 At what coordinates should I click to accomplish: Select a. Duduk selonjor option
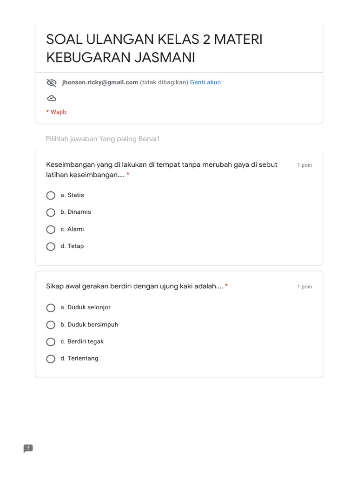point(51,308)
